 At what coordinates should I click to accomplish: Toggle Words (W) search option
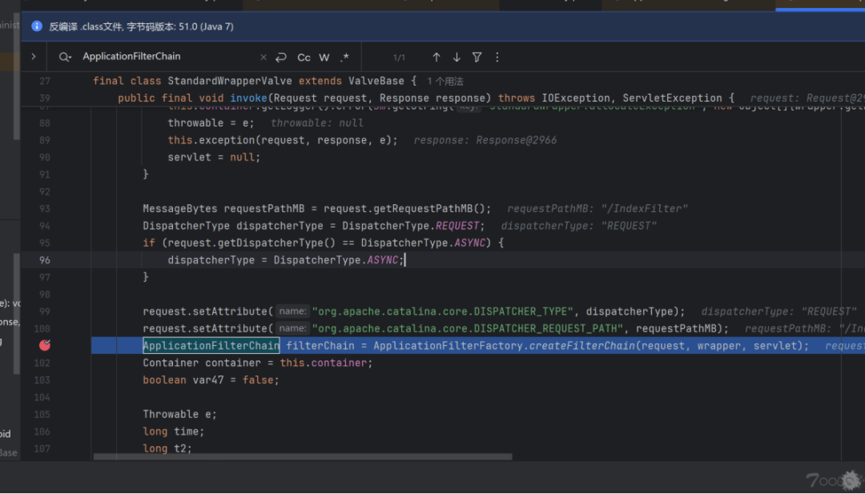[x=324, y=58]
